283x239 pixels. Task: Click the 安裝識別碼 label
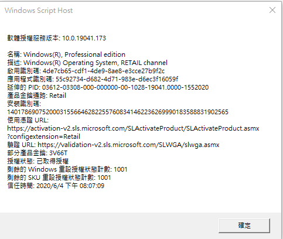point(24,104)
